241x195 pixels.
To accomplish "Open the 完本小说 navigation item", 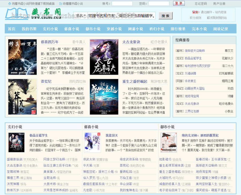I will (x=199, y=29).
